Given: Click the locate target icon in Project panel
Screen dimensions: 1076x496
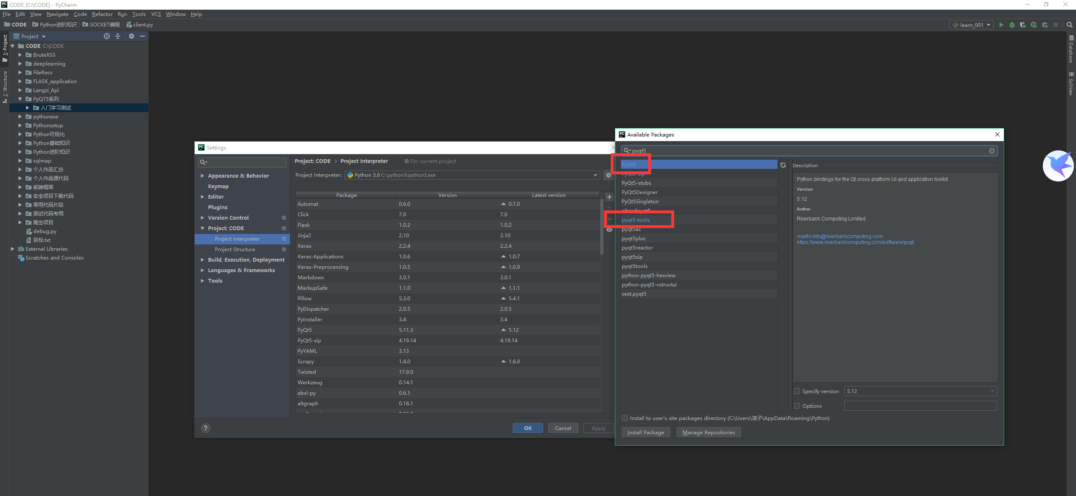Looking at the screenshot, I should coord(107,37).
